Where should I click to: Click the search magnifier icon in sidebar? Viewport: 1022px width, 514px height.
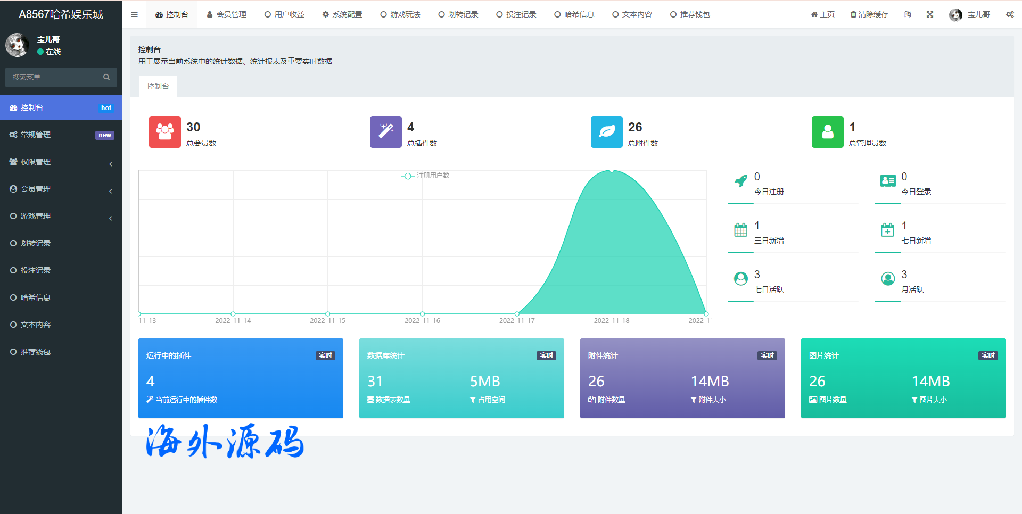coord(106,77)
